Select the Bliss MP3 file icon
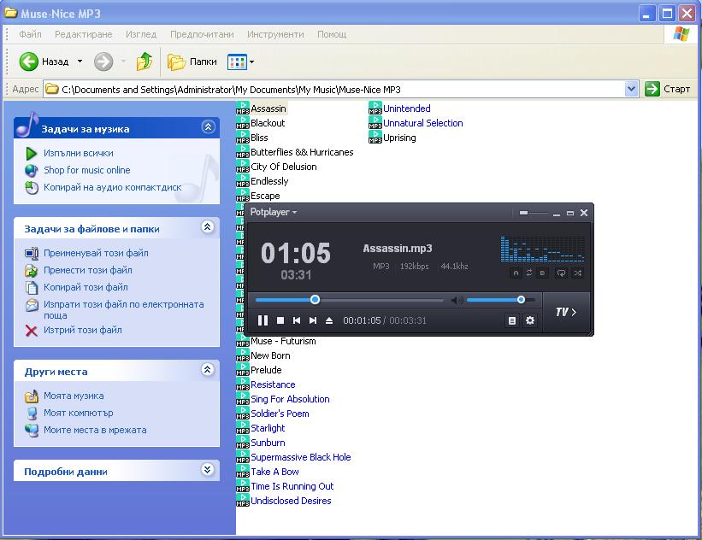702x540 pixels. 243,138
